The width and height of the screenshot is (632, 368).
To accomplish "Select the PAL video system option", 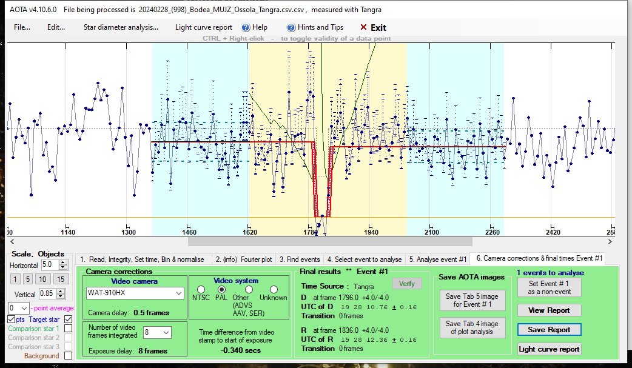I will pos(221,289).
